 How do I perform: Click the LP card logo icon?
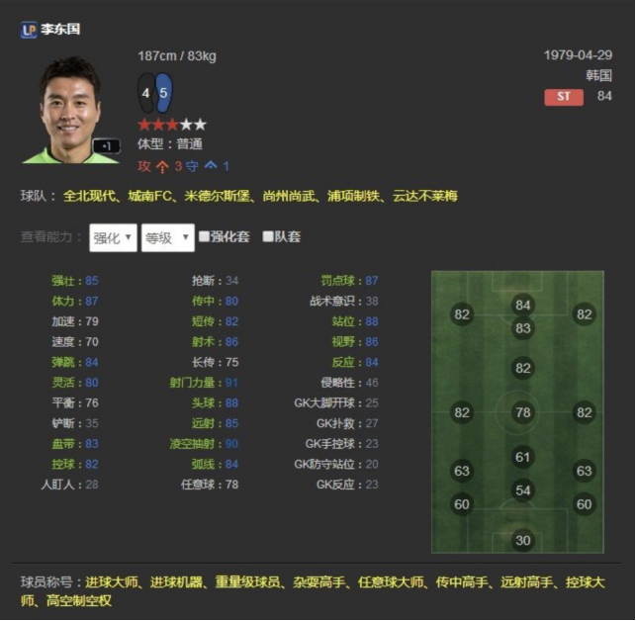click(29, 30)
